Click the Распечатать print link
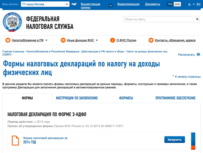The image size is (203, 153). tap(186, 54)
